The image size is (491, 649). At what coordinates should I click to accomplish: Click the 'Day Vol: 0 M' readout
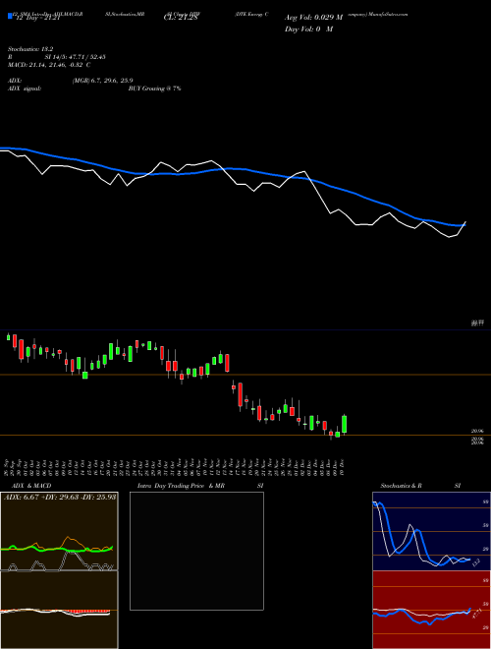308,29
